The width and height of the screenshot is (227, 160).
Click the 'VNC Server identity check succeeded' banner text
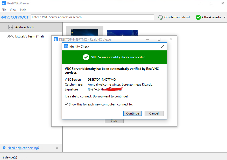pyautogui.click(x=118, y=57)
